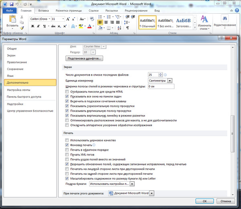Viewport: 241px width, 209px height.
Task: Open the font color dropdown arrow
Action: click(94, 26)
